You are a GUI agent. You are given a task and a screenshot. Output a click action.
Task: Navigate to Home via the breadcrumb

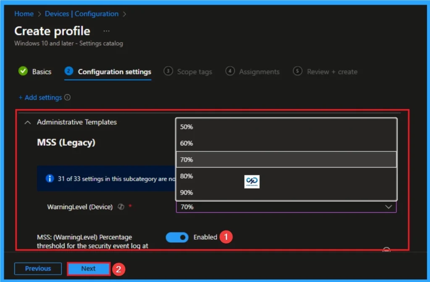click(x=24, y=14)
